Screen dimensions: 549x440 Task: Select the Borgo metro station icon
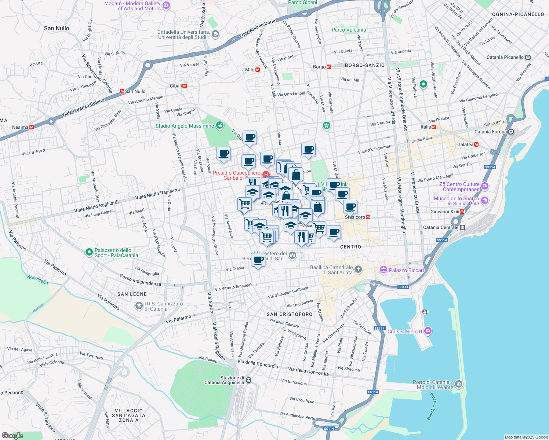tap(328, 67)
